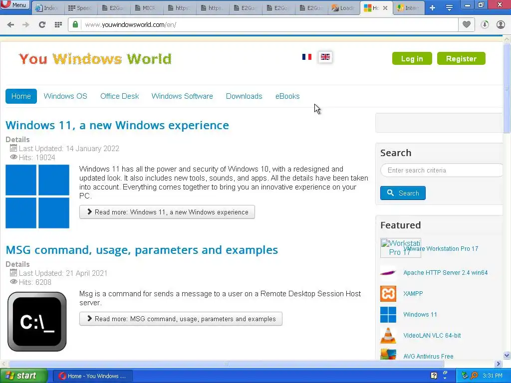The height and width of the screenshot is (383, 511).
Task: Open the eBooks menu item
Action: [287, 96]
